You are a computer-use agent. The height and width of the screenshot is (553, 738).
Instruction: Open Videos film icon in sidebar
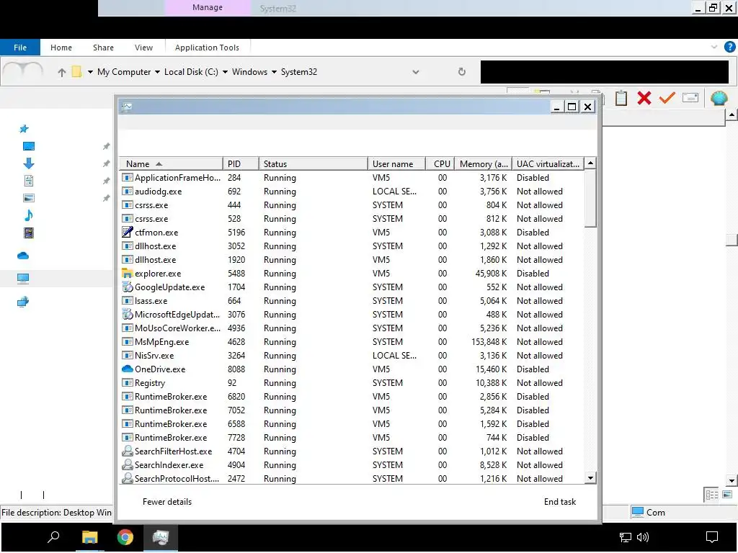click(29, 233)
